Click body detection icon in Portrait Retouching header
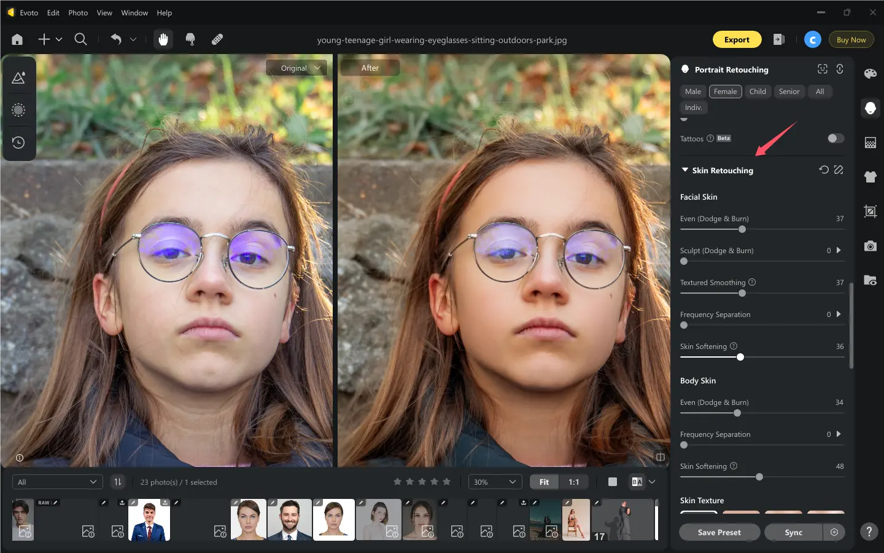This screenshot has width=884, height=553. (840, 69)
